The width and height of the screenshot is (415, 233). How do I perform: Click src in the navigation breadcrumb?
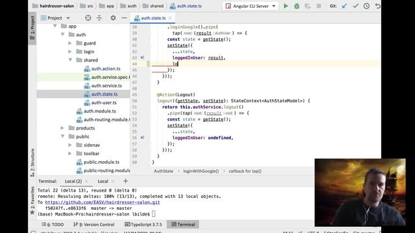(x=90, y=6)
